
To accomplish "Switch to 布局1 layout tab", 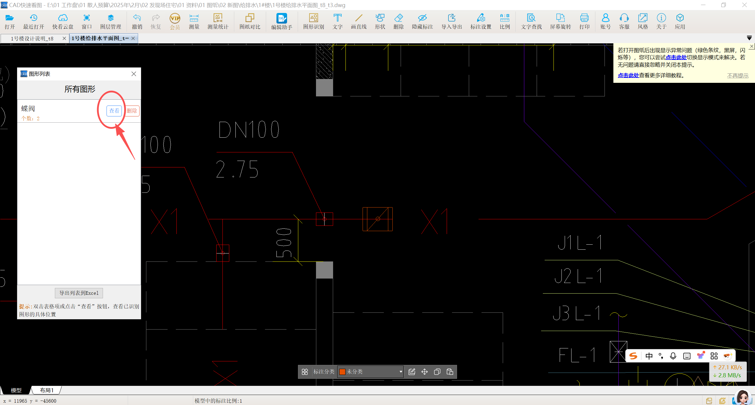I will (47, 390).
